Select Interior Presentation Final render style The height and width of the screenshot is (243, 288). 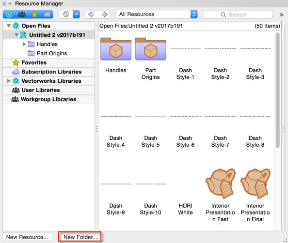[256, 184]
